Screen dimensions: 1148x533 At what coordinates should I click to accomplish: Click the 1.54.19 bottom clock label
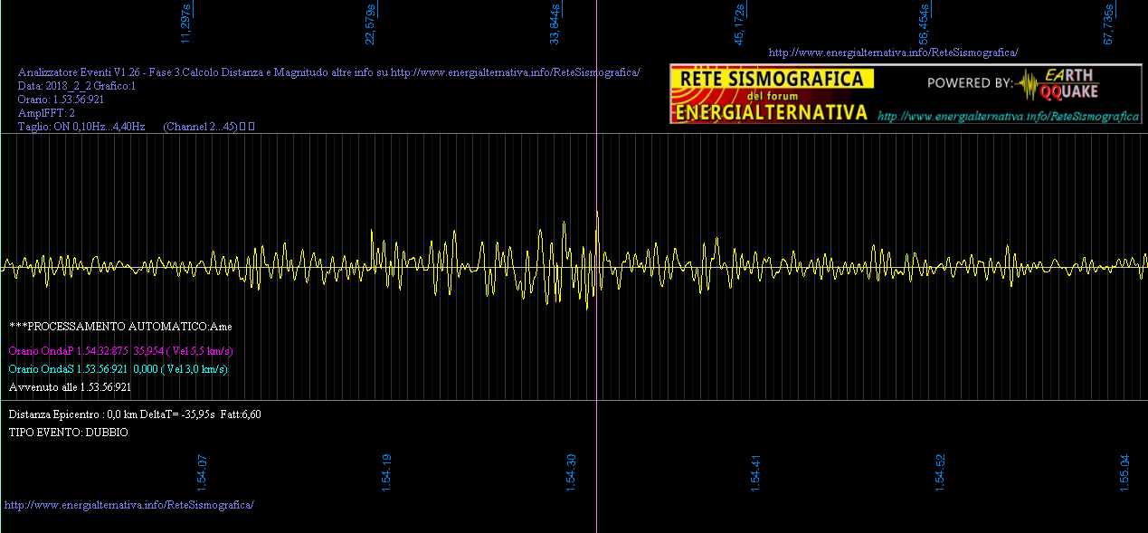click(x=386, y=473)
